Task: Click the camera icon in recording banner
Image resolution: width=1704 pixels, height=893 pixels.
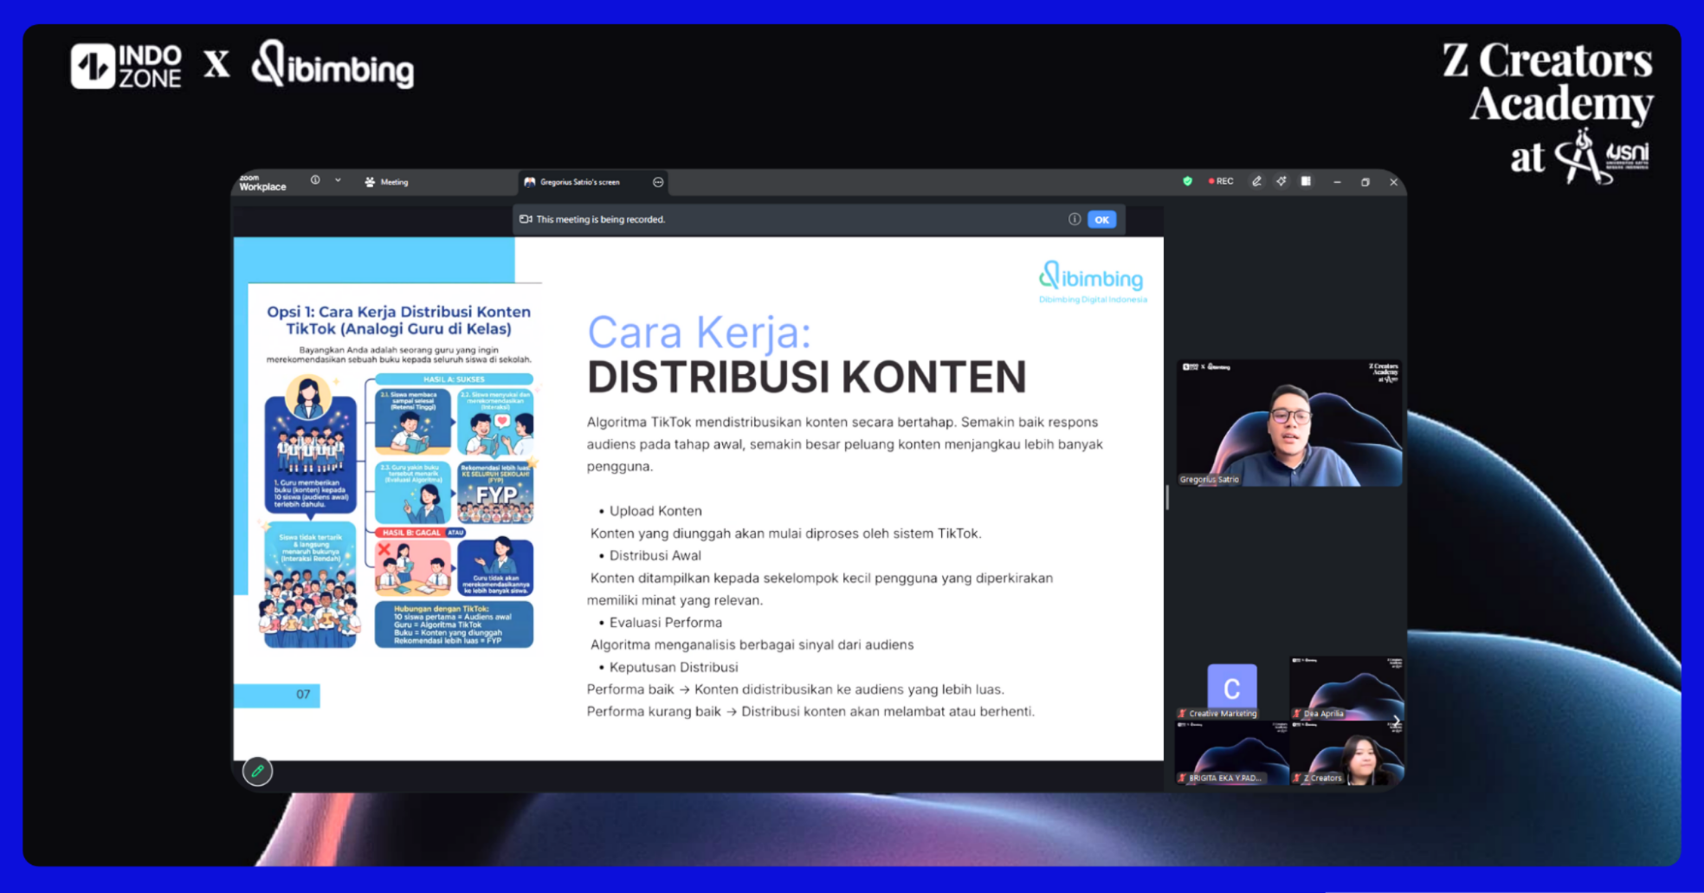Action: (x=526, y=219)
